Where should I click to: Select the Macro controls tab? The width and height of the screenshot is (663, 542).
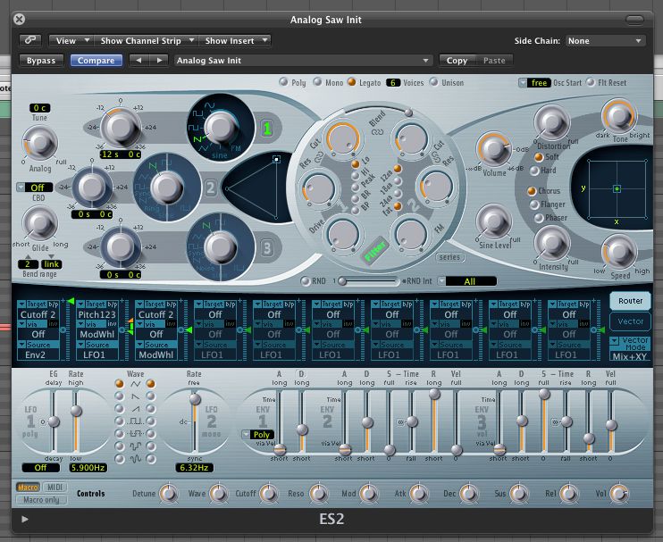point(28,487)
